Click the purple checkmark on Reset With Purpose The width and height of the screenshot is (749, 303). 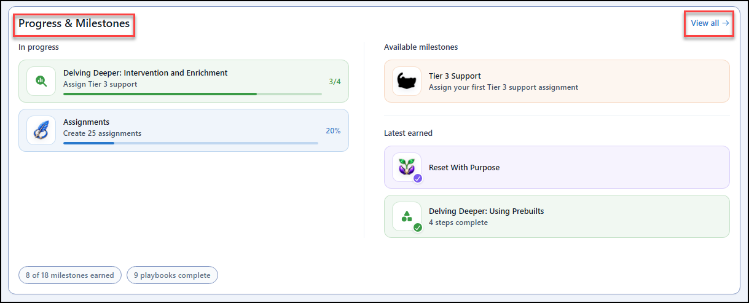tap(418, 178)
